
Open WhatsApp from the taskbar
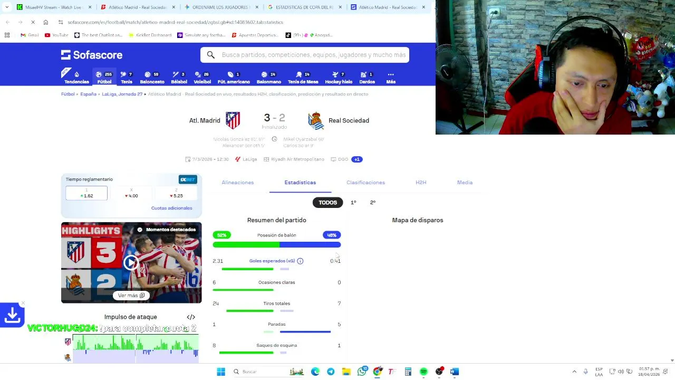[362, 372]
